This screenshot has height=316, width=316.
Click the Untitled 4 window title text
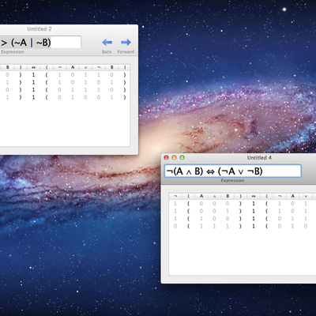tap(259, 157)
